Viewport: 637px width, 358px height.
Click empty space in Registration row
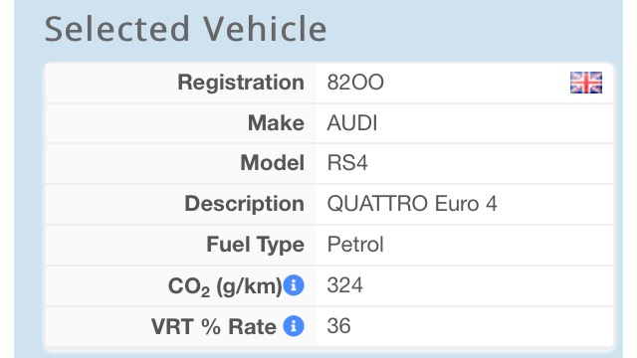point(476,83)
